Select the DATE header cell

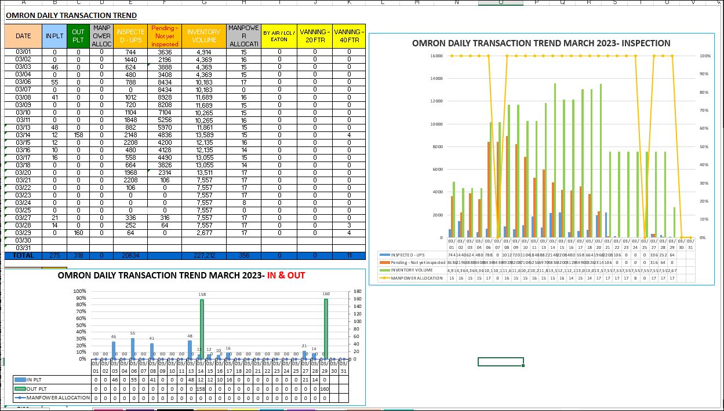[x=23, y=36]
